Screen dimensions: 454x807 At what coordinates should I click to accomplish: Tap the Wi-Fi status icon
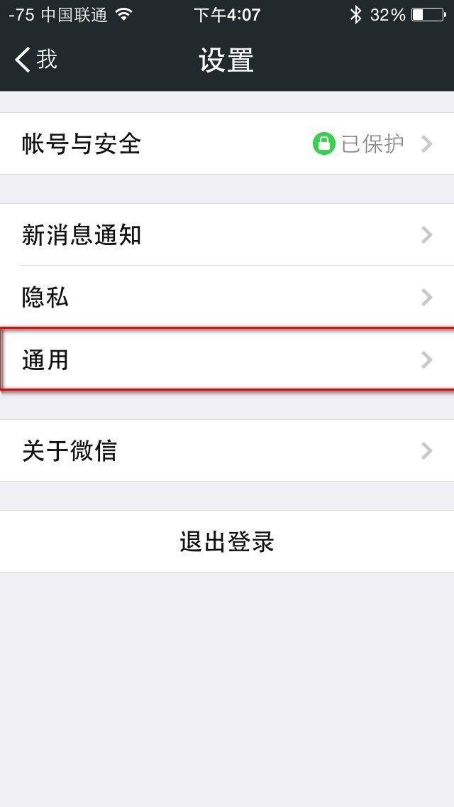click(x=124, y=14)
